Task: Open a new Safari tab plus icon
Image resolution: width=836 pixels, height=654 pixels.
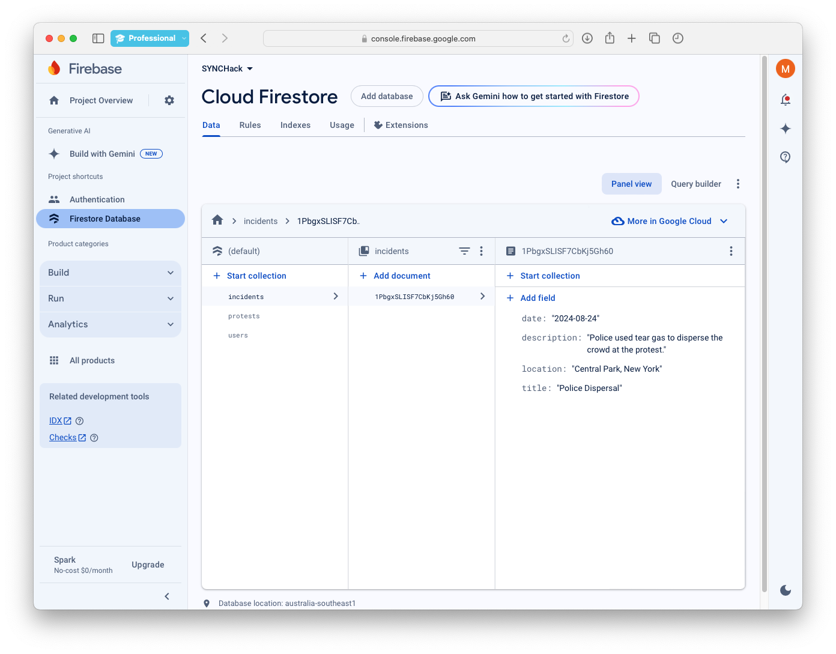Action: 632,38
